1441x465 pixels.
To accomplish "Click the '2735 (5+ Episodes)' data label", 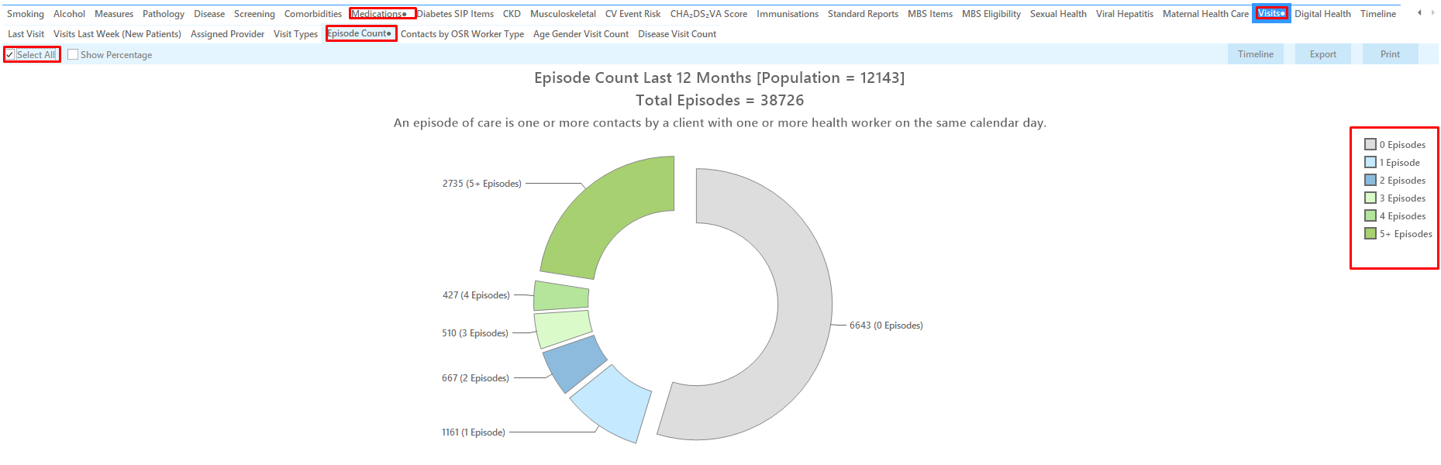I will 482,184.
